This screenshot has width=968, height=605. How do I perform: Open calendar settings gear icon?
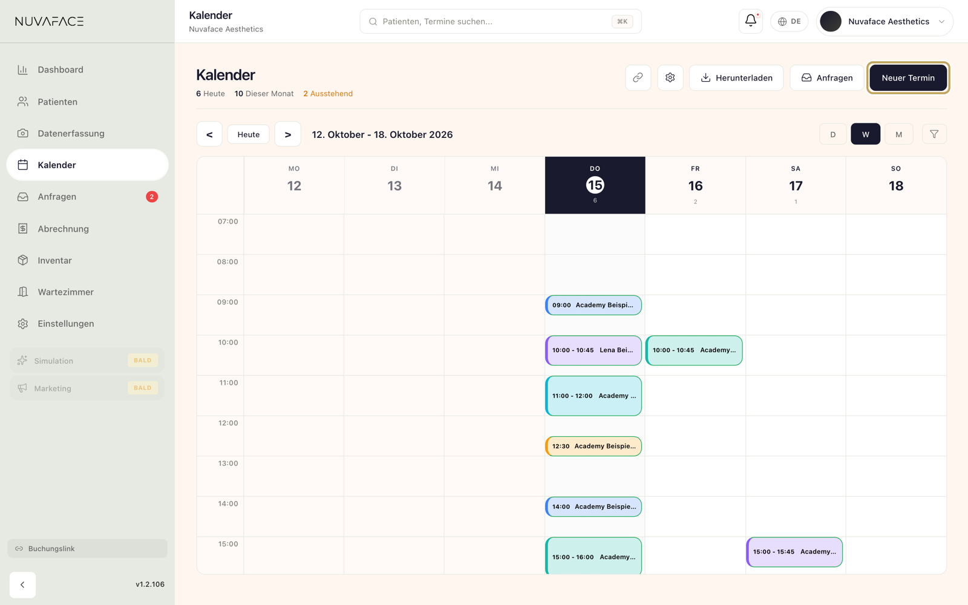point(670,77)
